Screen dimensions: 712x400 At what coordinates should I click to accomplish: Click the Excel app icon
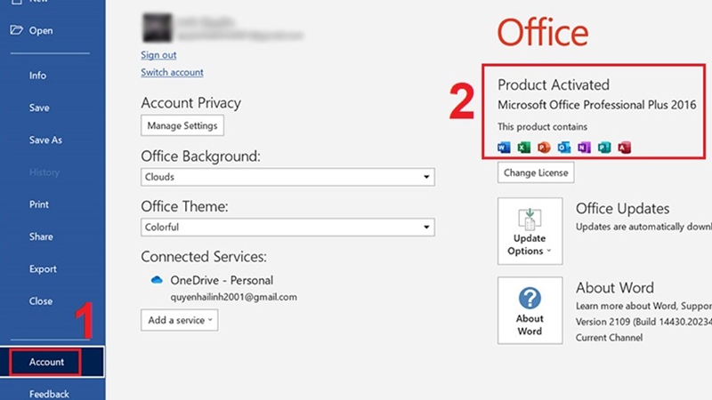pyautogui.click(x=523, y=148)
